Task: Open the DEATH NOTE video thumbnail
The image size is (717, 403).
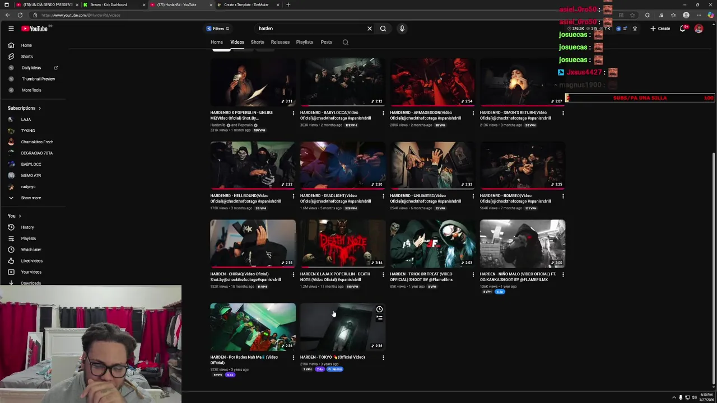Action: pos(343,243)
